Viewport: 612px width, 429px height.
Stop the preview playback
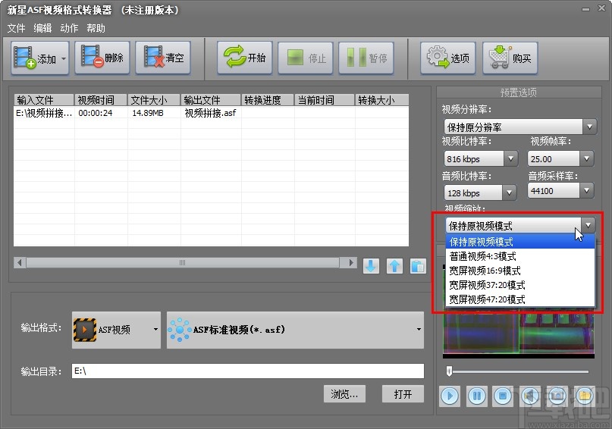pyautogui.click(x=502, y=395)
